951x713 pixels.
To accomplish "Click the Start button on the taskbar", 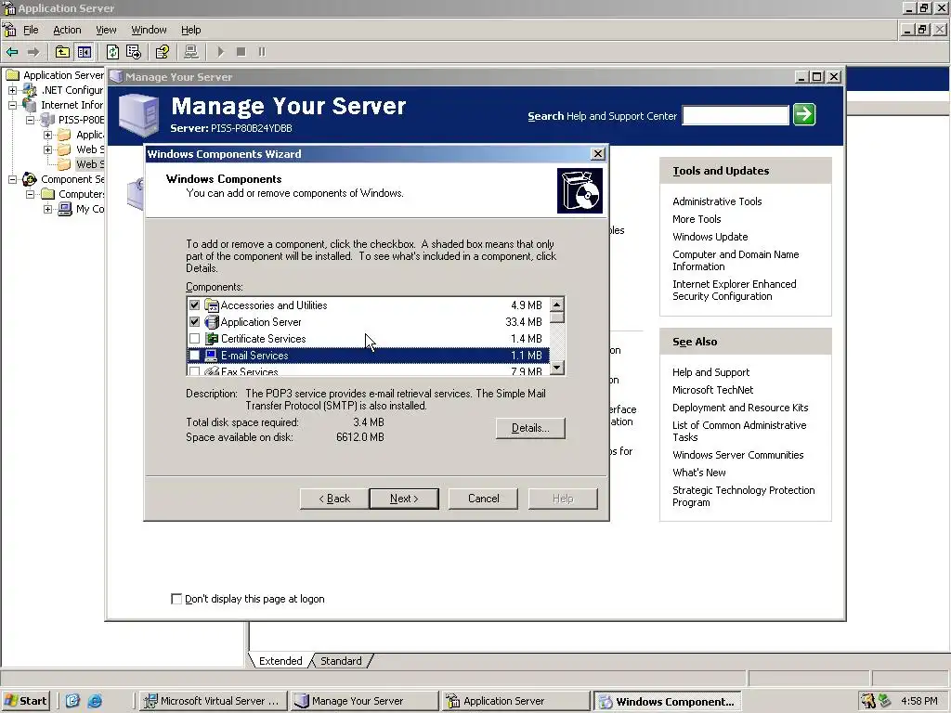I will (x=25, y=701).
